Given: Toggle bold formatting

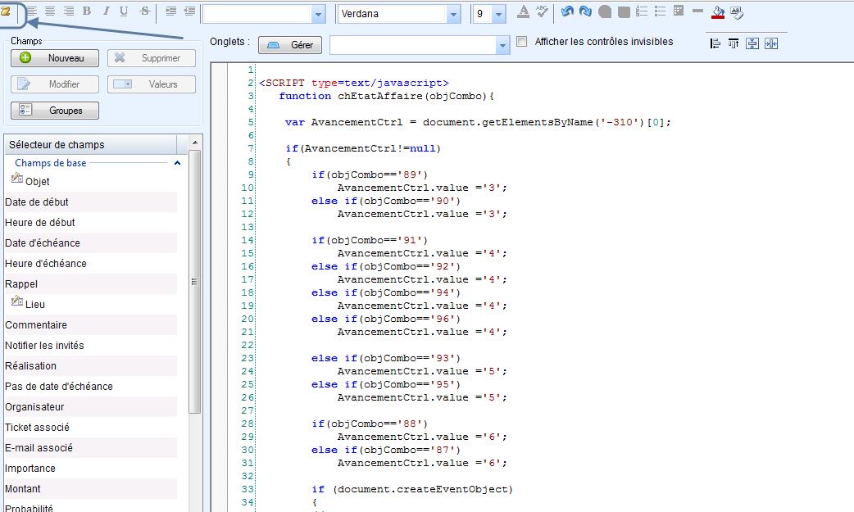Looking at the screenshot, I should coord(87,11).
